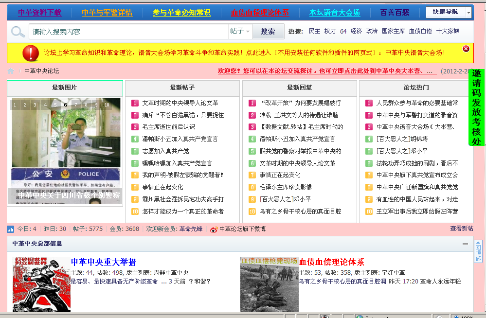Open hot topic 王立军出事后我立即给假左阵营
The width and height of the screenshot is (486, 318).
tap(417, 212)
